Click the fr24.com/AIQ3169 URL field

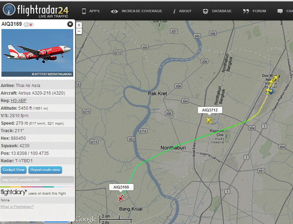click(x=37, y=180)
